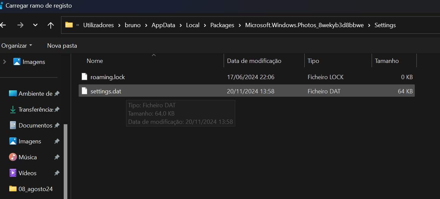
Task: Click pin icon next to Música
Action: [x=57, y=157]
